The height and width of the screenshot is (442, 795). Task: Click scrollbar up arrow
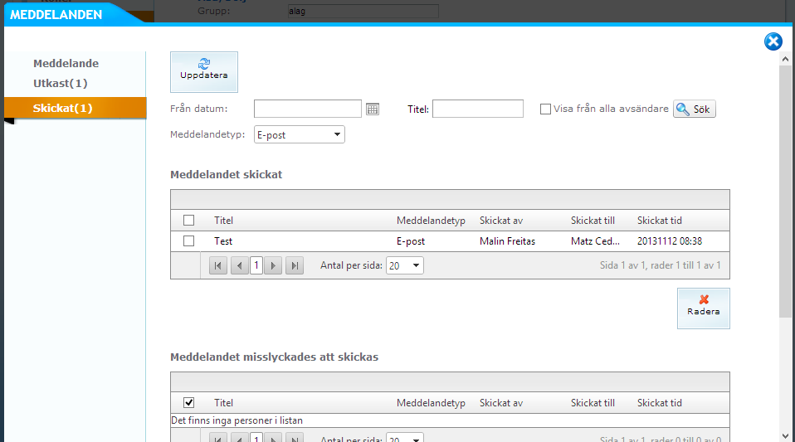(x=785, y=60)
